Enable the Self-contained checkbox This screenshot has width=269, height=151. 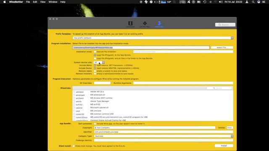tap(95, 124)
